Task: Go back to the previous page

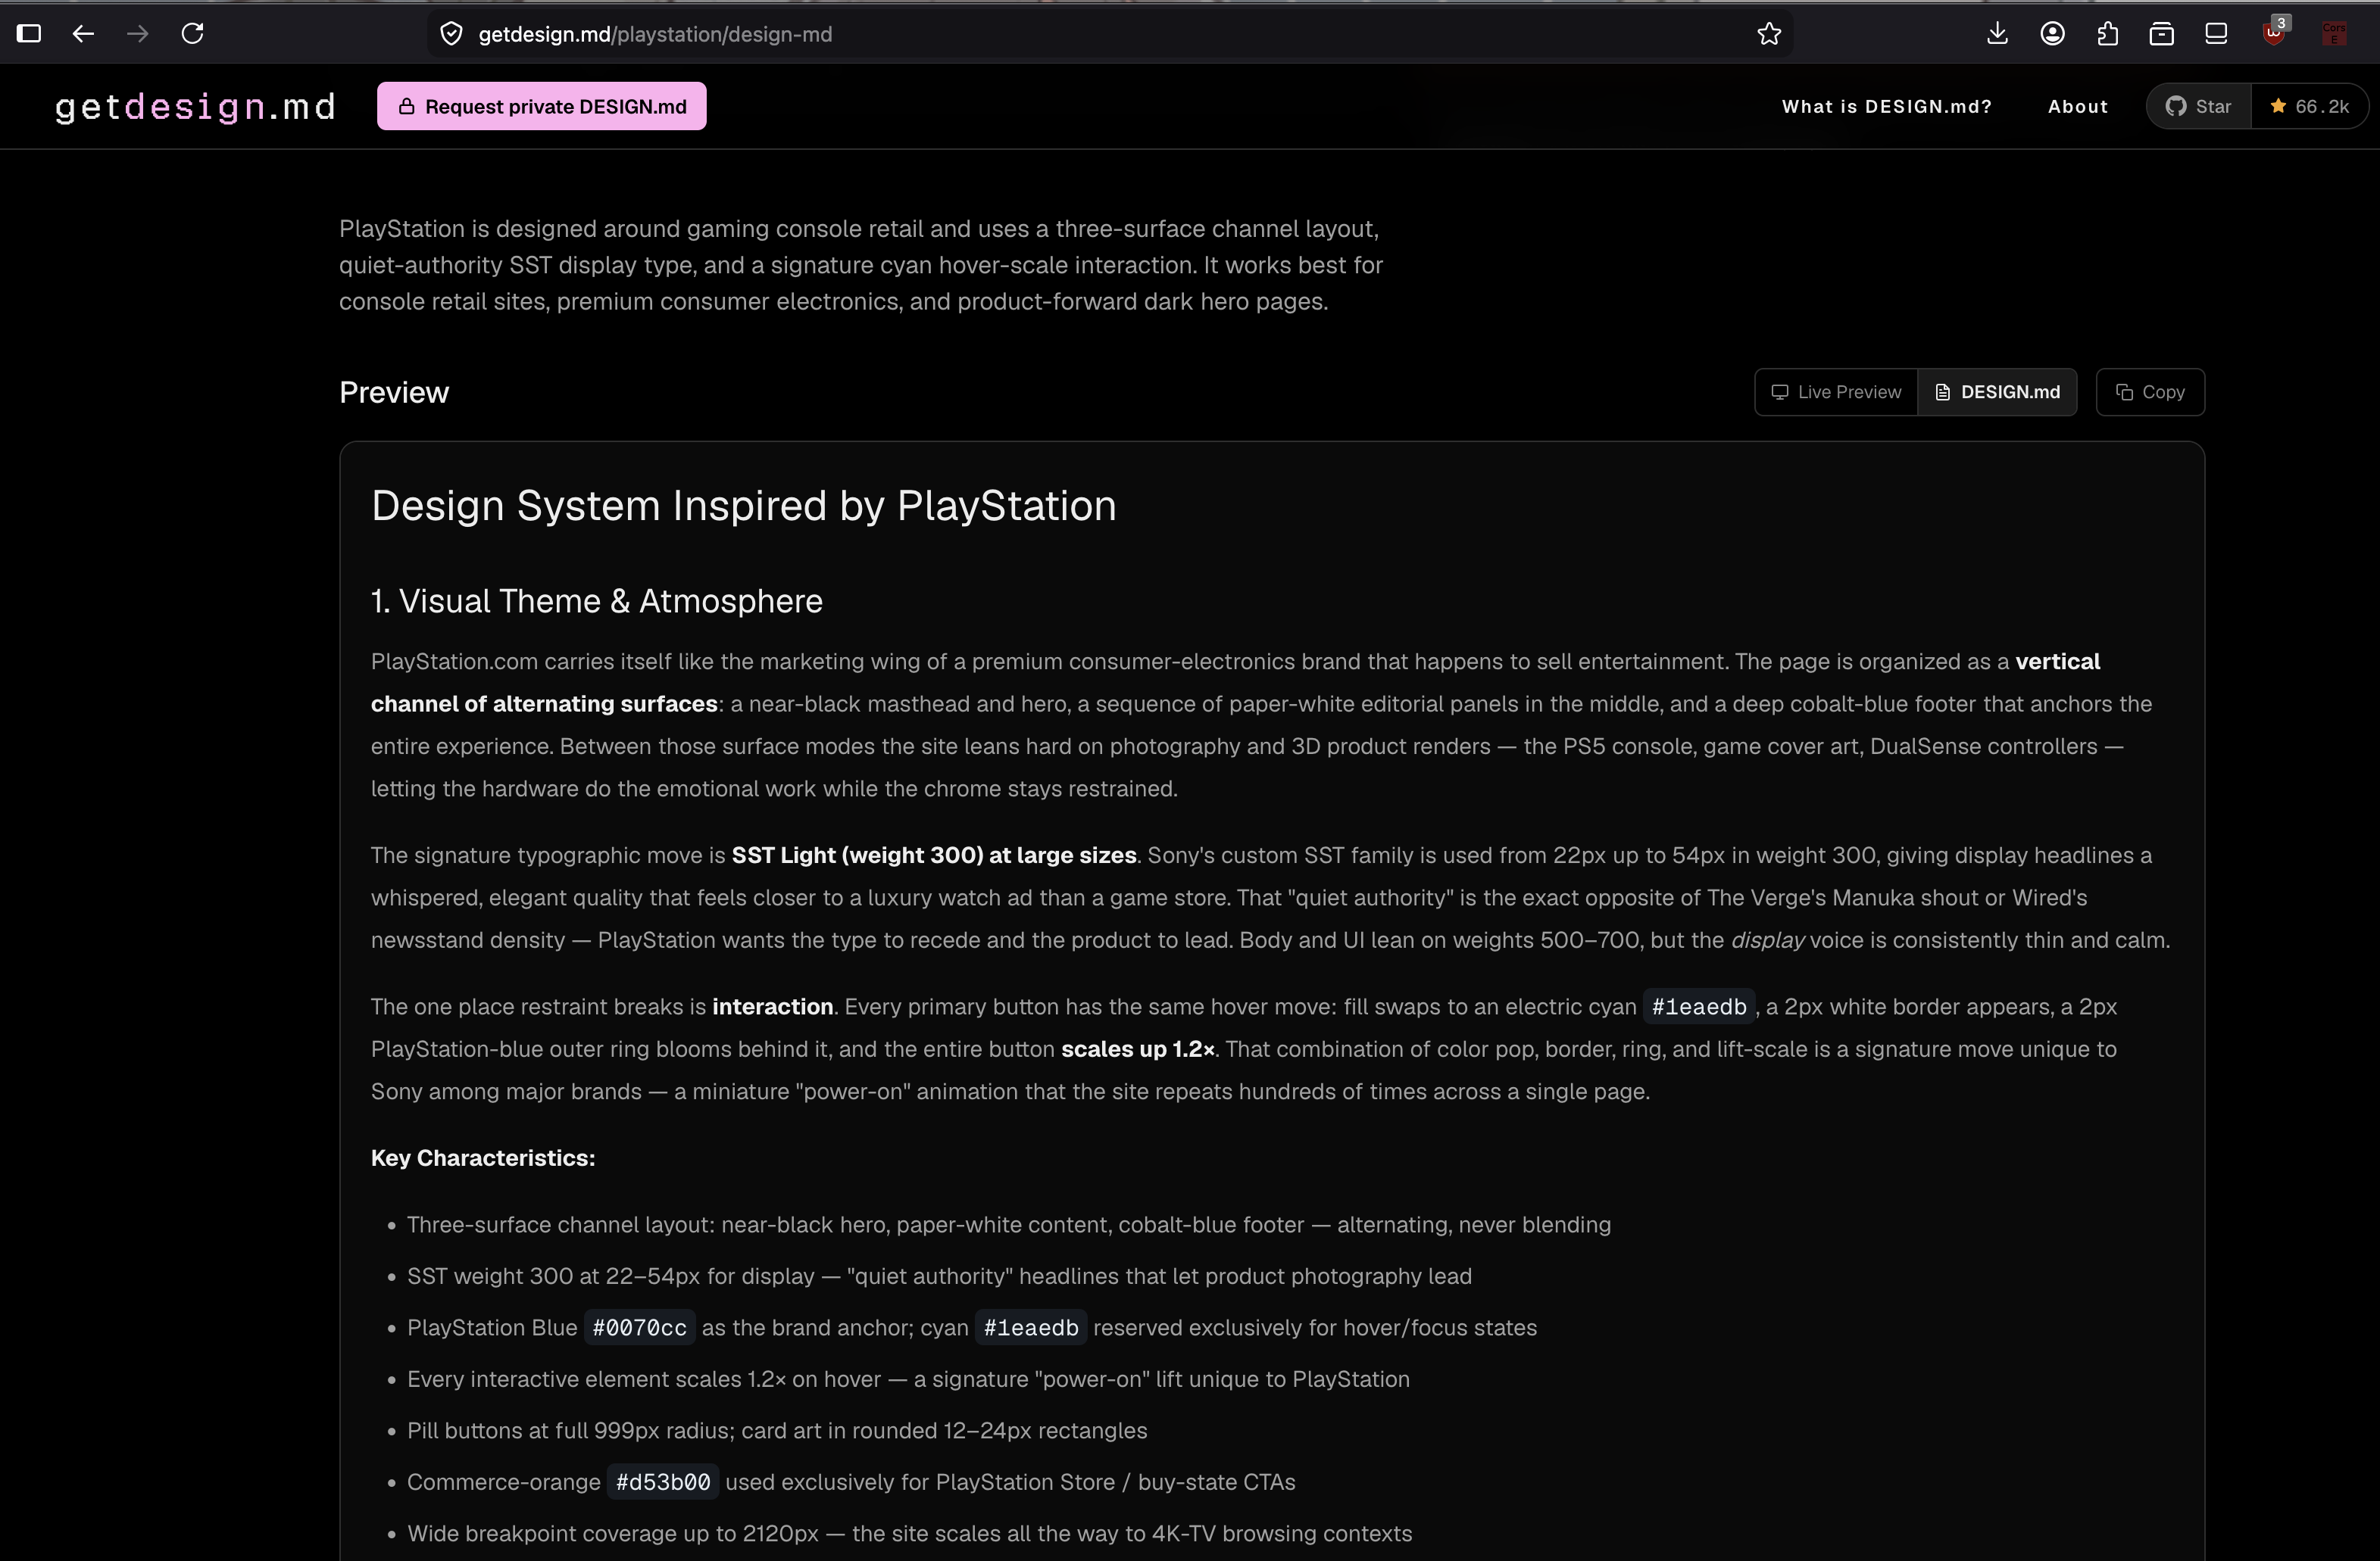Action: [x=84, y=34]
